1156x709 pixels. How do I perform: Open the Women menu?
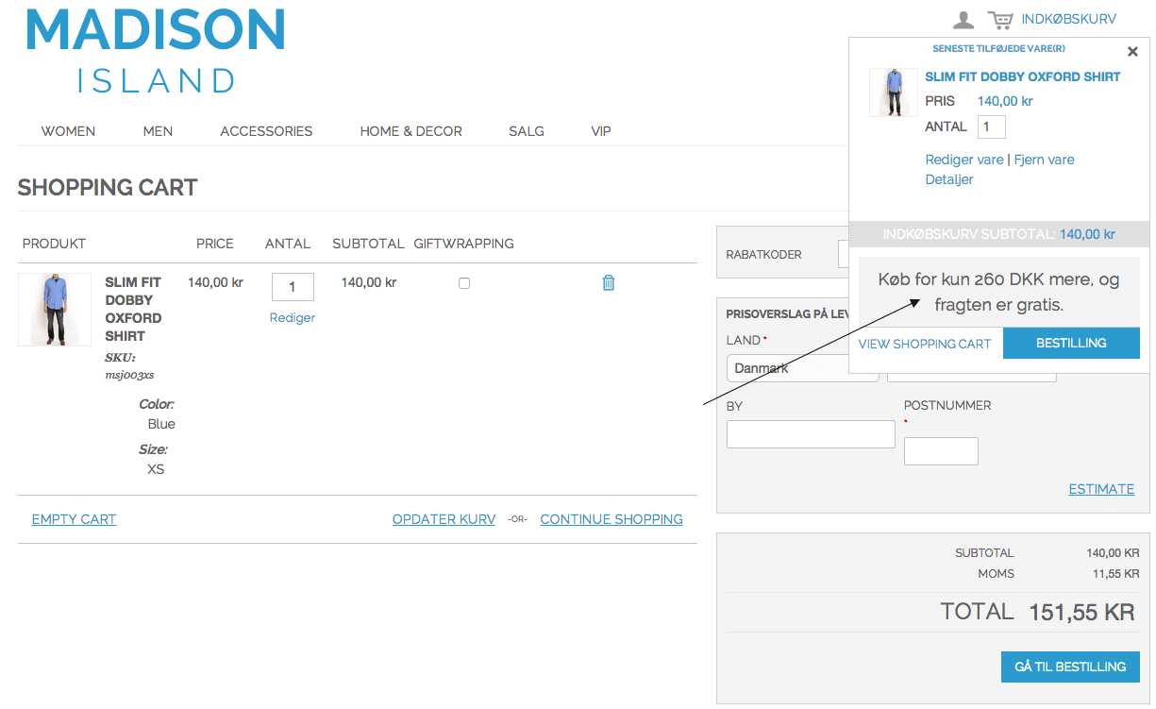[68, 131]
